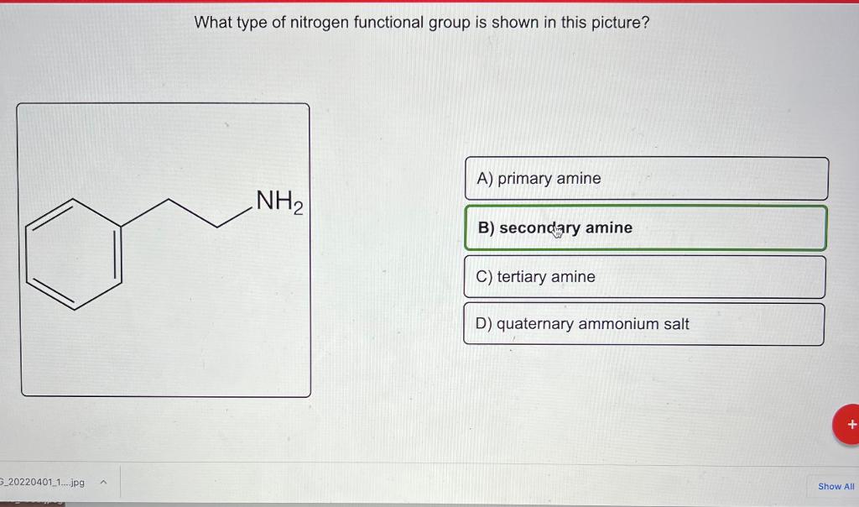Click the Show All downloads link
This screenshot has width=859, height=507.
click(836, 486)
